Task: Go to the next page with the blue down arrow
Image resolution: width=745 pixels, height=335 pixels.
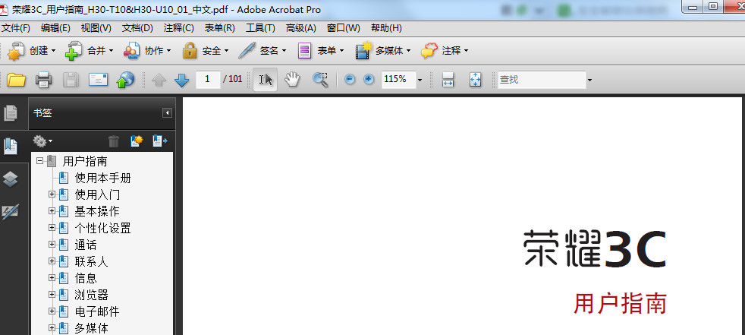Action: tap(181, 80)
